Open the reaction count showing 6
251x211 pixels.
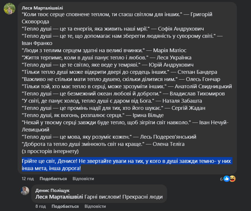[221, 179]
